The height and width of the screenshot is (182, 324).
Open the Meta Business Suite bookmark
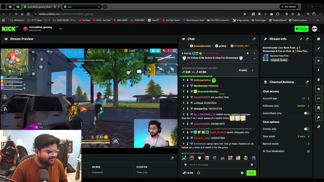coord(193,20)
